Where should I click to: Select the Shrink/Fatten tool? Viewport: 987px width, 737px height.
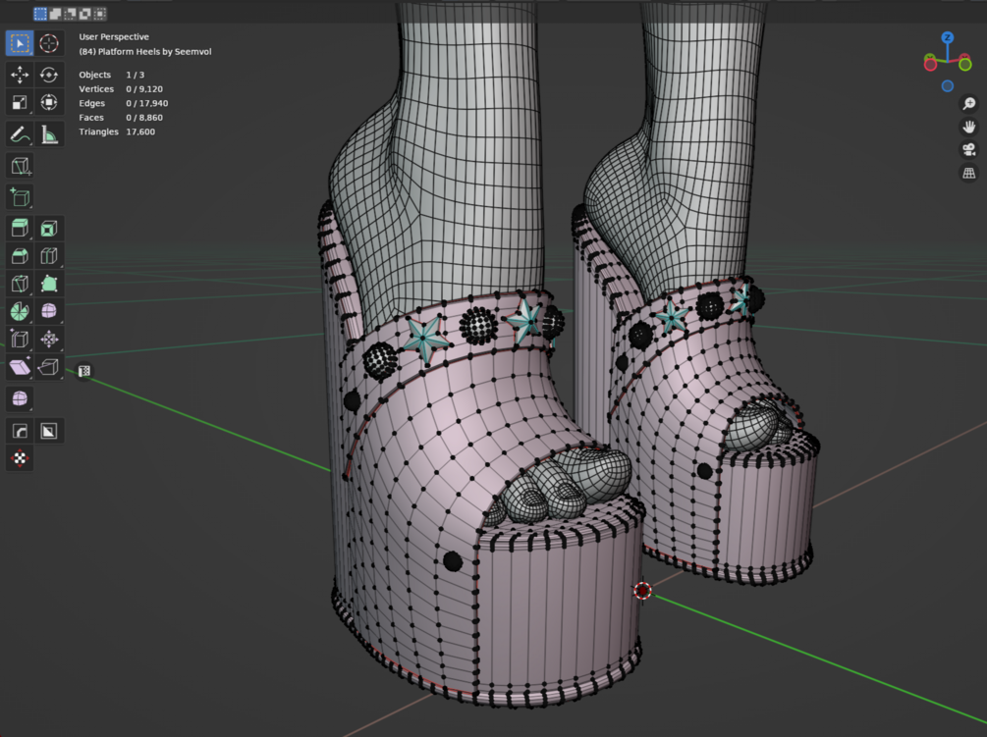click(49, 339)
